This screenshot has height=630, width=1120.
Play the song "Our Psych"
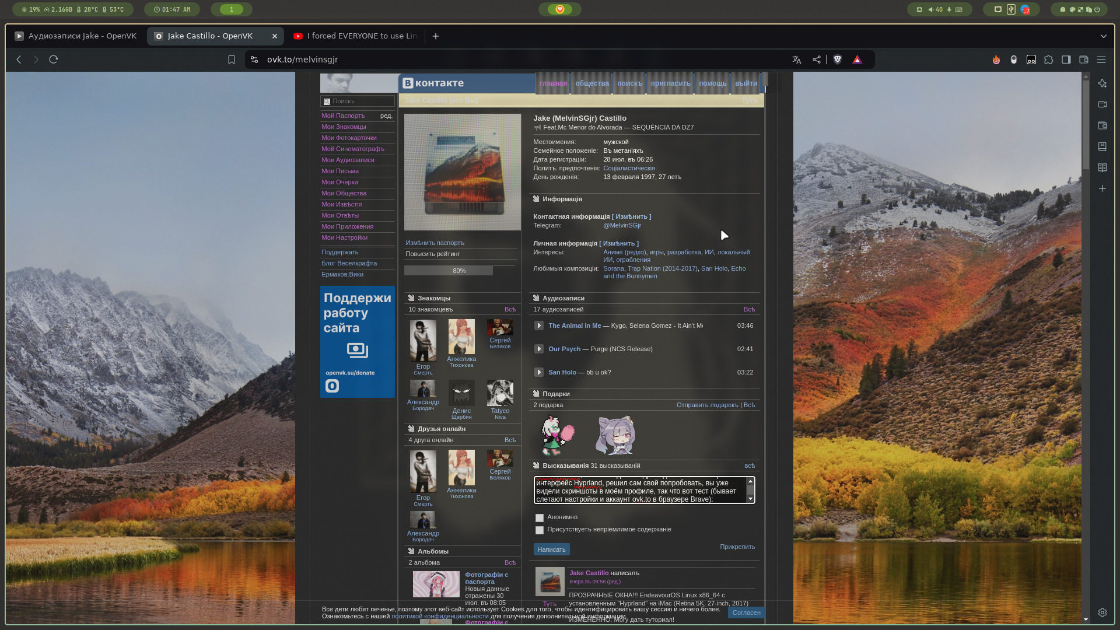coord(538,349)
